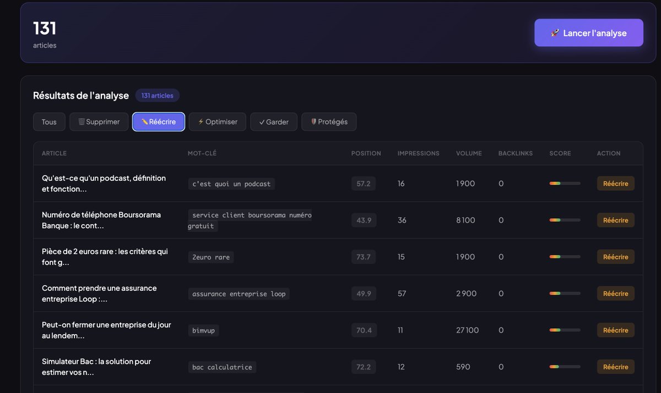
Task: Click the SCORE column header
Action: click(560, 153)
